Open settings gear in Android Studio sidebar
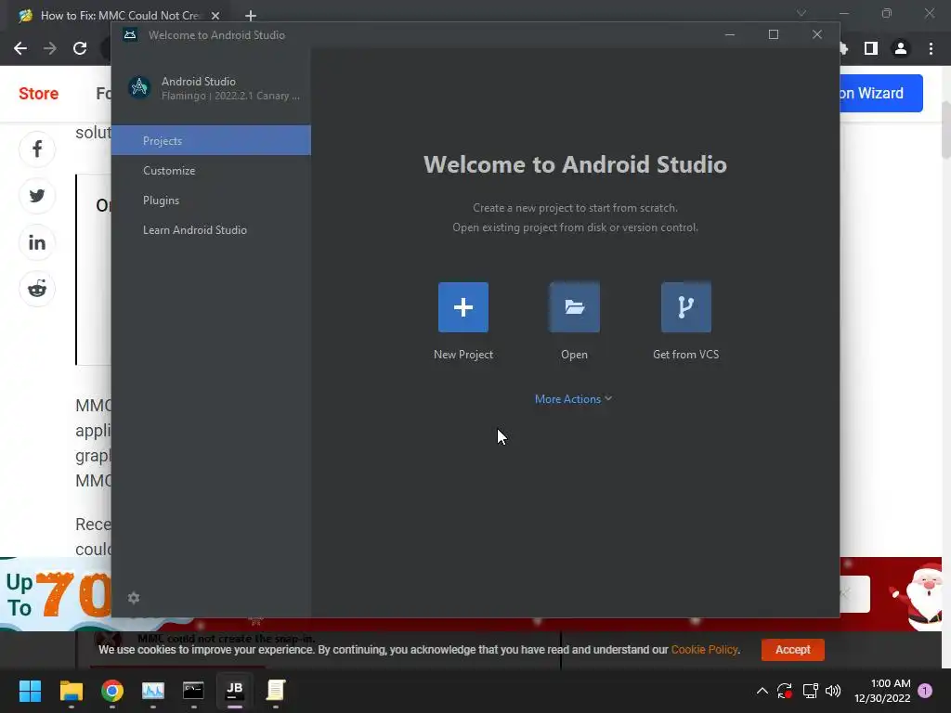The height and width of the screenshot is (713, 951). [x=134, y=598]
